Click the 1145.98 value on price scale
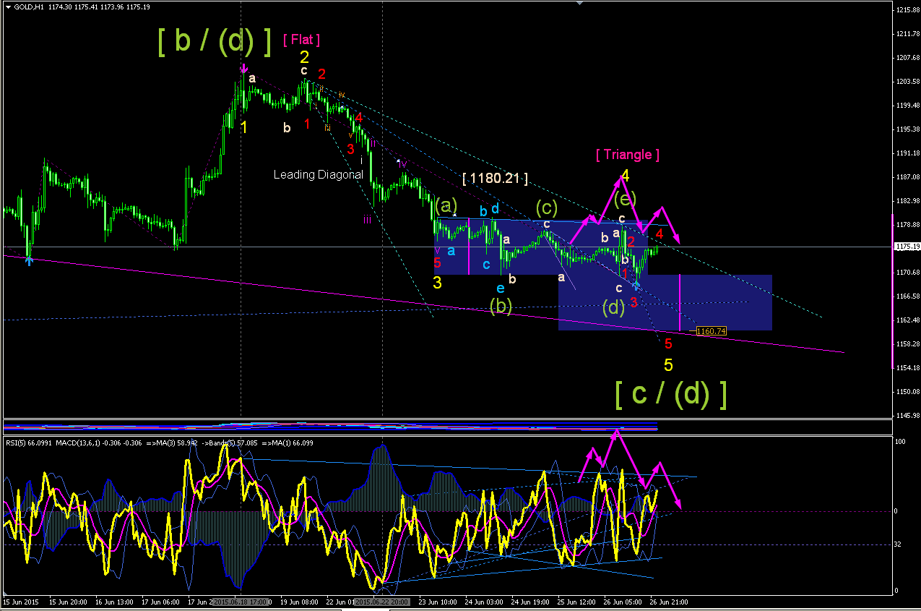This screenshot has width=921, height=611. (x=907, y=416)
